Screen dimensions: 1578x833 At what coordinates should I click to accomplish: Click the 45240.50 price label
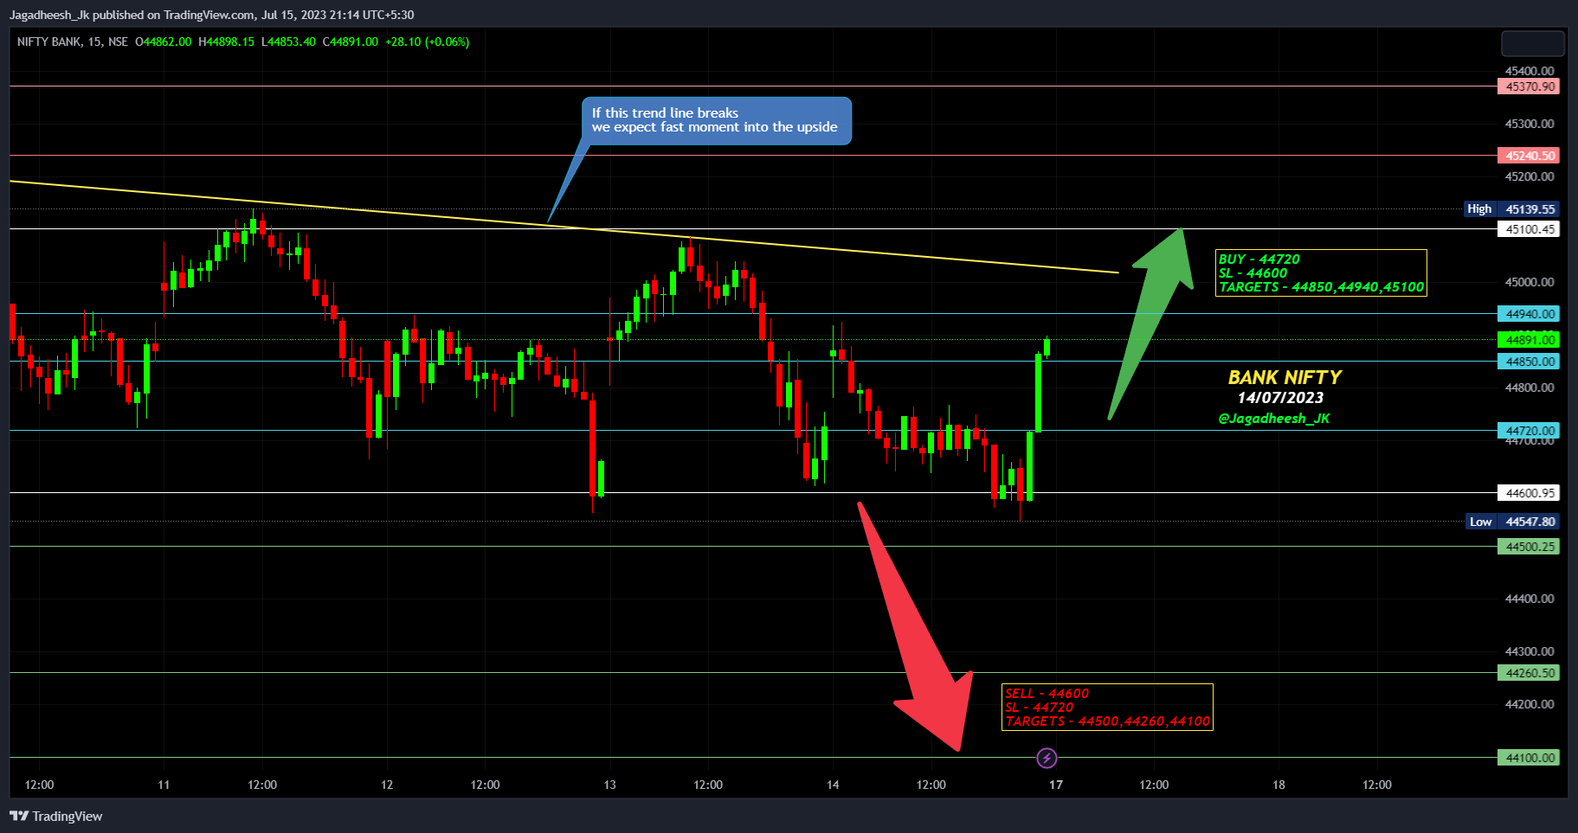click(1529, 156)
